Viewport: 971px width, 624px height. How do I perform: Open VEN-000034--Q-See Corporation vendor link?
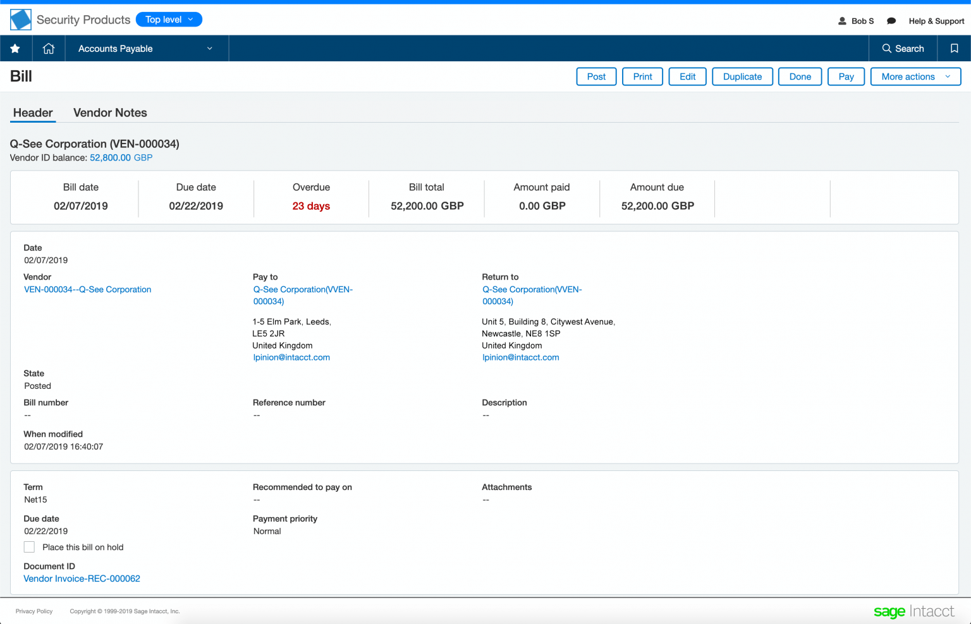click(88, 290)
